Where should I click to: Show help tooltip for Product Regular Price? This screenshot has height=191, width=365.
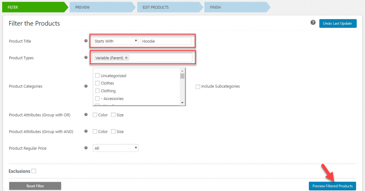coord(86,148)
